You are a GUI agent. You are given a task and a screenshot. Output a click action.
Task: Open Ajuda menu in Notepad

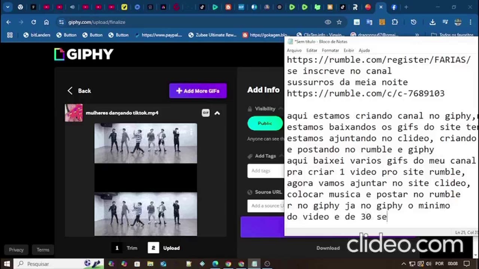(364, 50)
